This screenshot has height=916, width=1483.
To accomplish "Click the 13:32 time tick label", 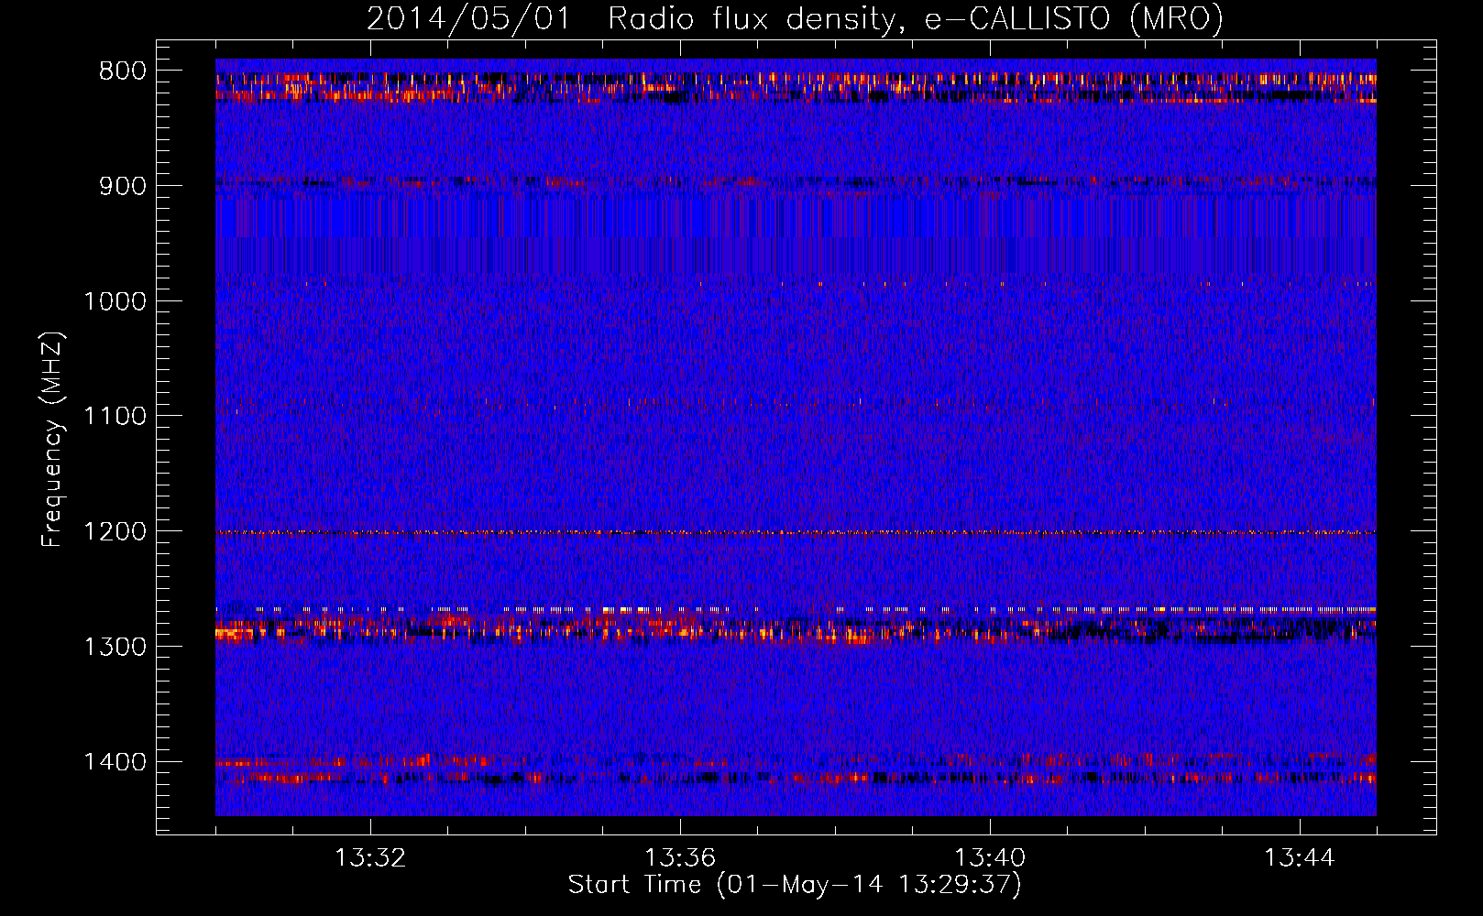I will (370, 858).
